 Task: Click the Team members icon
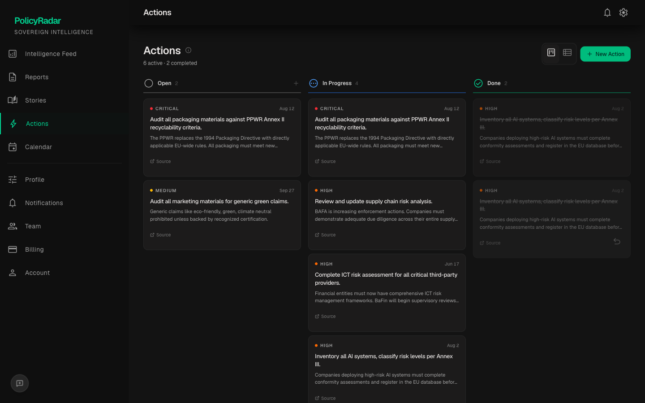point(13,226)
